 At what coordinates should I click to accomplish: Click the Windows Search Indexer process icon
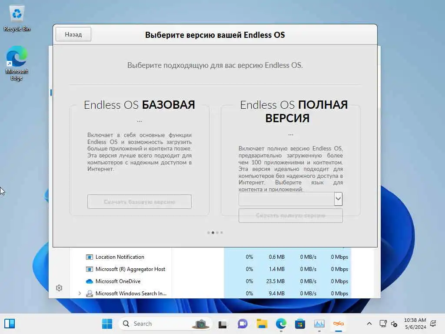tap(90, 294)
